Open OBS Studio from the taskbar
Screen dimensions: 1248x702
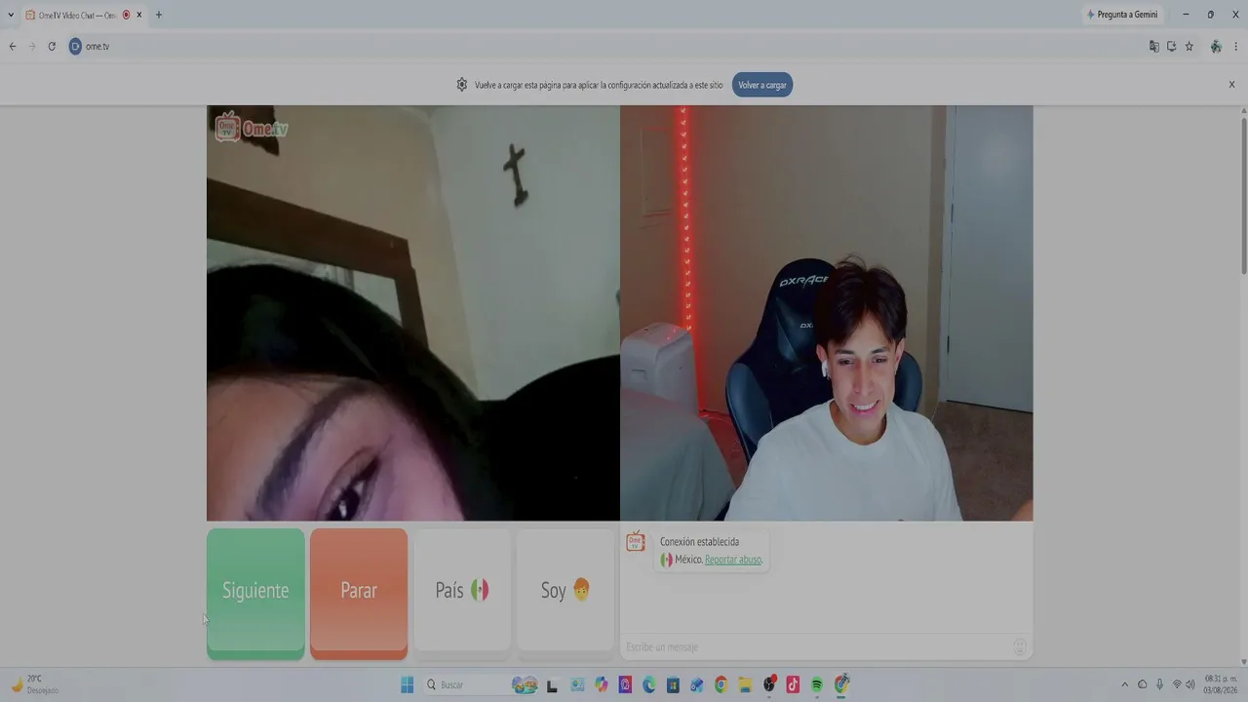(769, 684)
